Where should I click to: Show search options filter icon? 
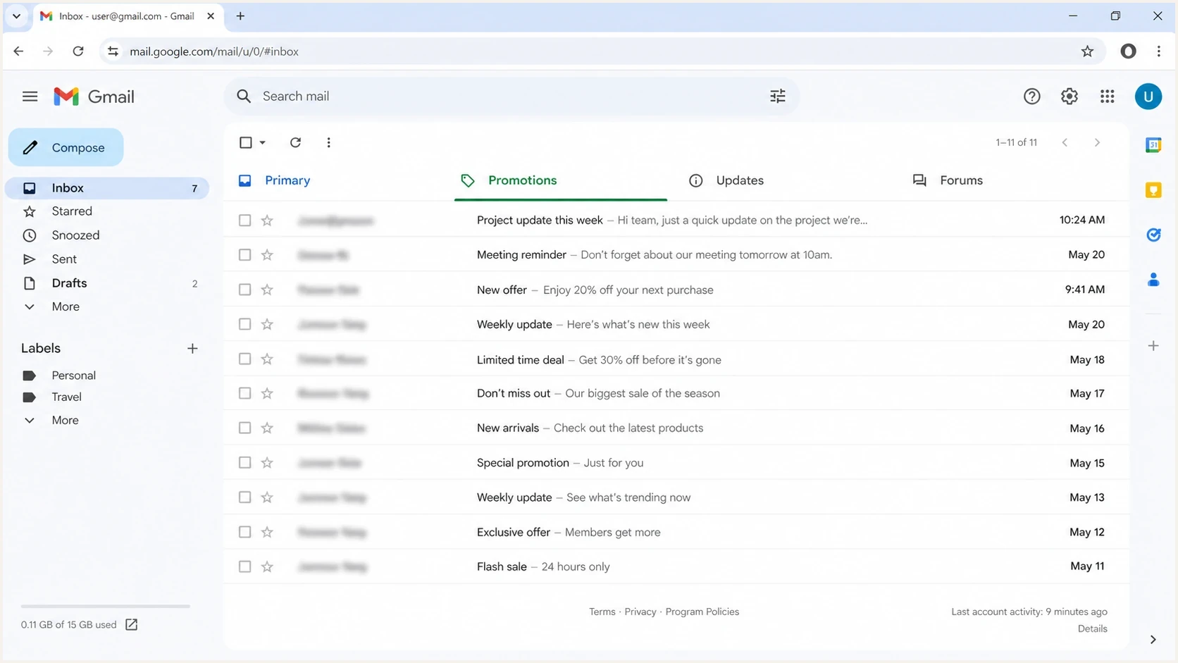tap(777, 97)
